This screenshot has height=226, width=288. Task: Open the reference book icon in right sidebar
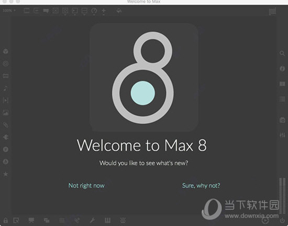282,84
